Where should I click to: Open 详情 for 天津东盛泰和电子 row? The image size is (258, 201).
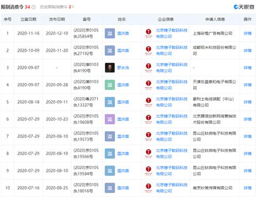(x=248, y=85)
